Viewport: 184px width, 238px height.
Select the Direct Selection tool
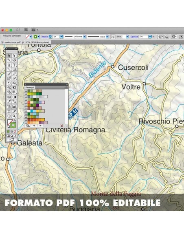[14, 55]
